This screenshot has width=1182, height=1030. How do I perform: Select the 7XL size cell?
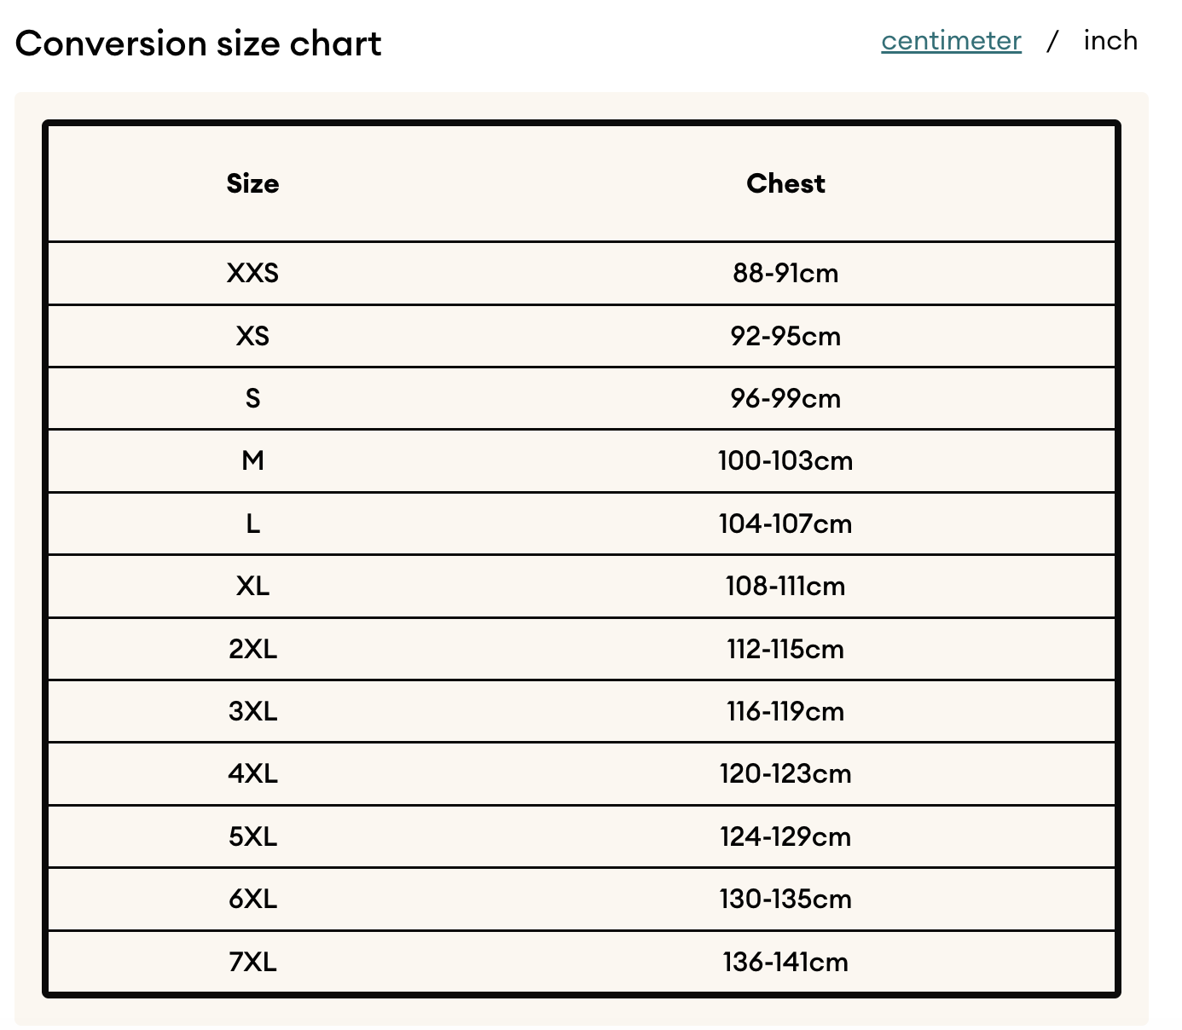coord(252,962)
